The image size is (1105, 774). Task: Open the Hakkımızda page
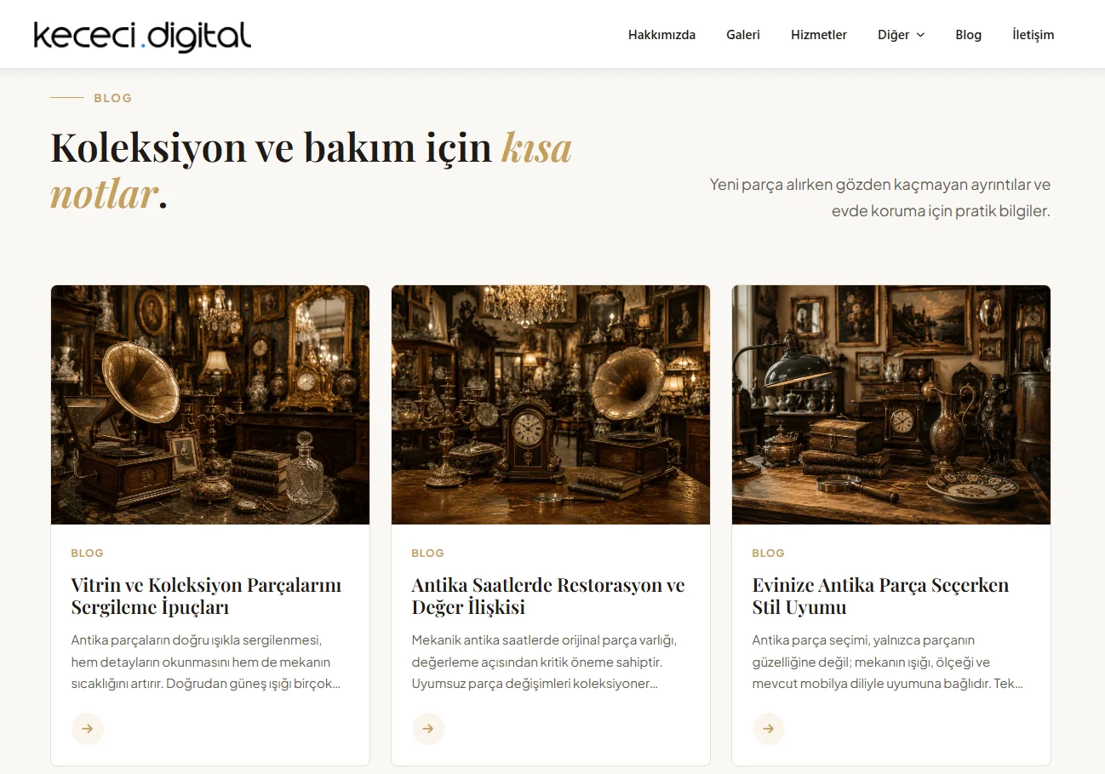661,35
